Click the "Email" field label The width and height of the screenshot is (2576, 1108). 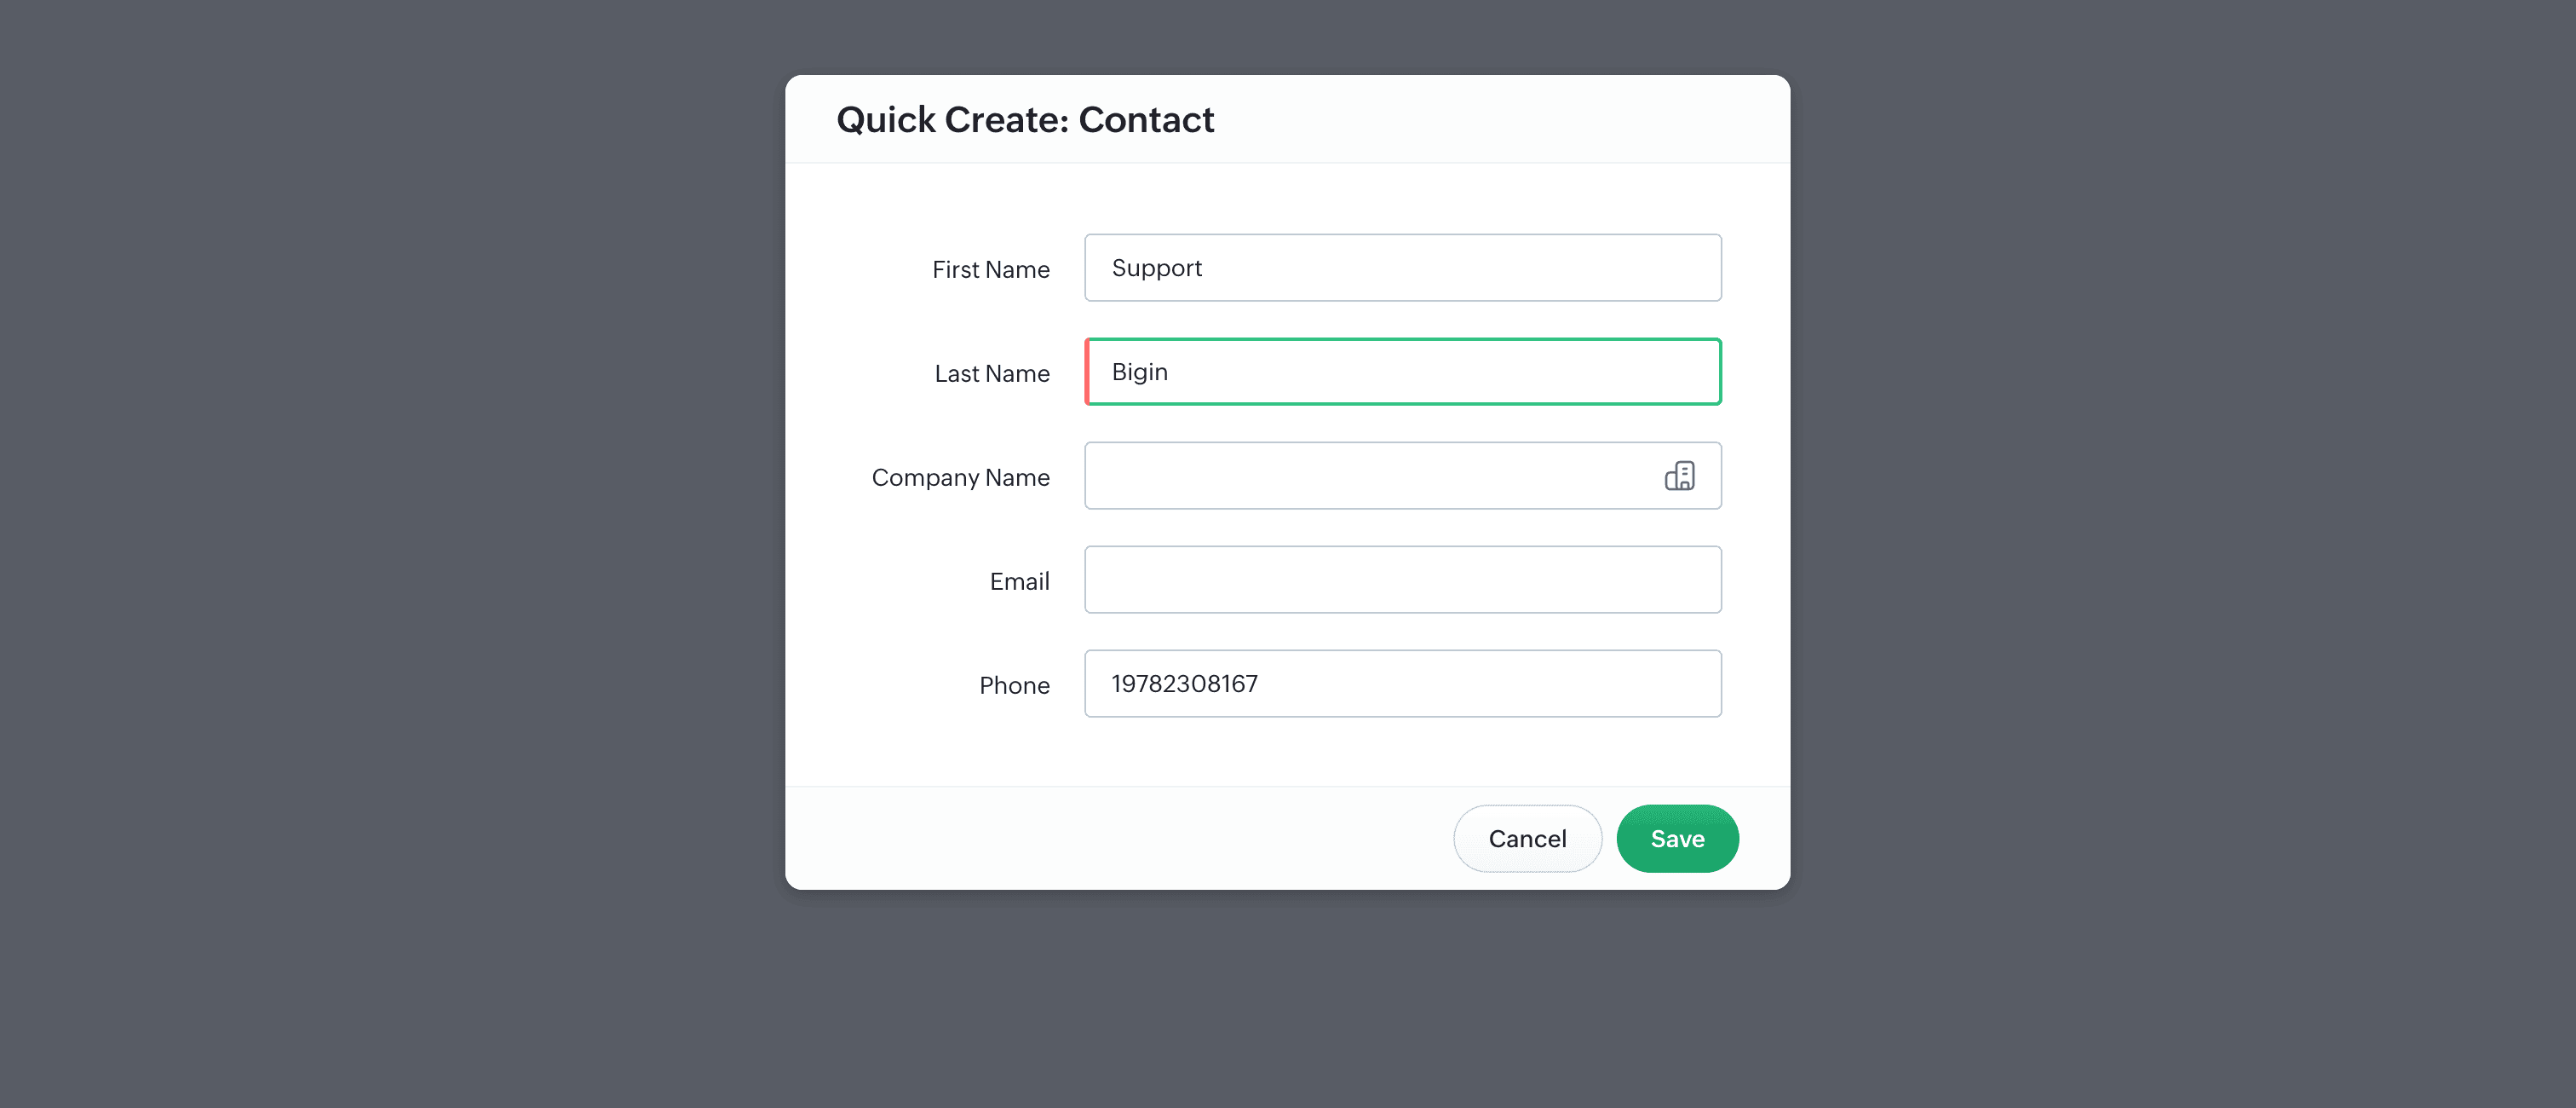[1019, 582]
